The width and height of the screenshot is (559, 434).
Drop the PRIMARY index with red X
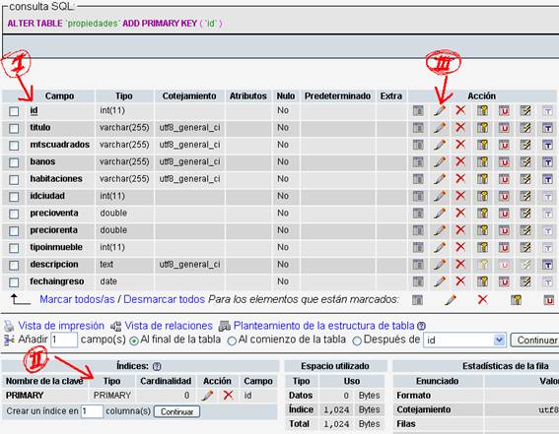pyautogui.click(x=229, y=396)
